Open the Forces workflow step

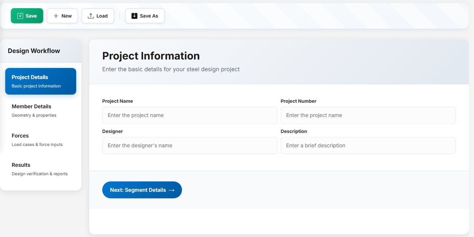pyautogui.click(x=41, y=140)
